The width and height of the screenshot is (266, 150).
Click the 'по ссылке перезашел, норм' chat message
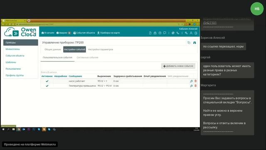pos(223,46)
